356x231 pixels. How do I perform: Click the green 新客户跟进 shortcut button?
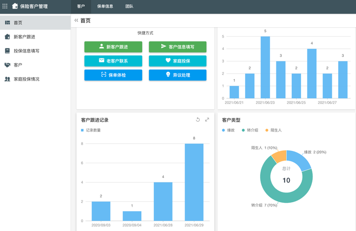tap(113, 47)
